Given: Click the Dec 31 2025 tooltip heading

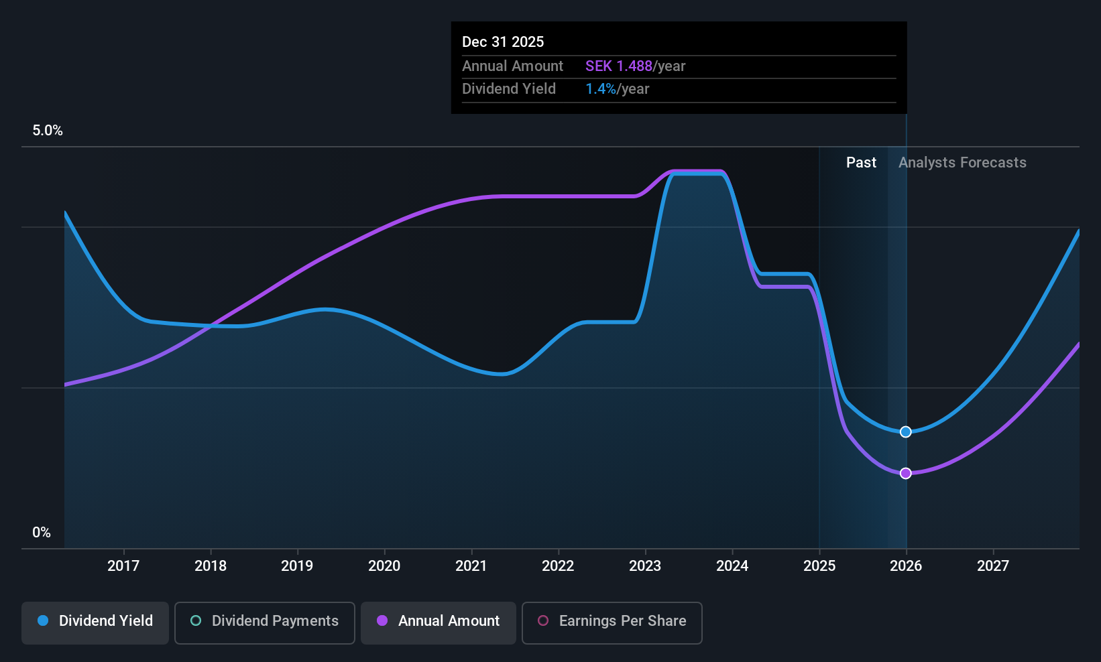Looking at the screenshot, I should (x=503, y=42).
